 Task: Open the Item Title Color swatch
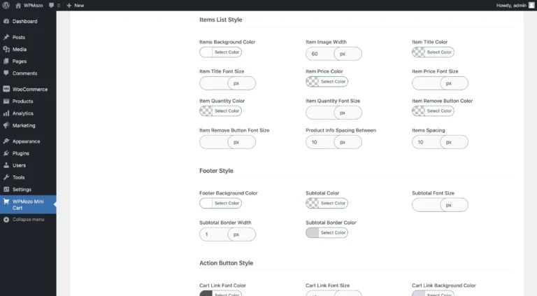pyautogui.click(x=419, y=52)
